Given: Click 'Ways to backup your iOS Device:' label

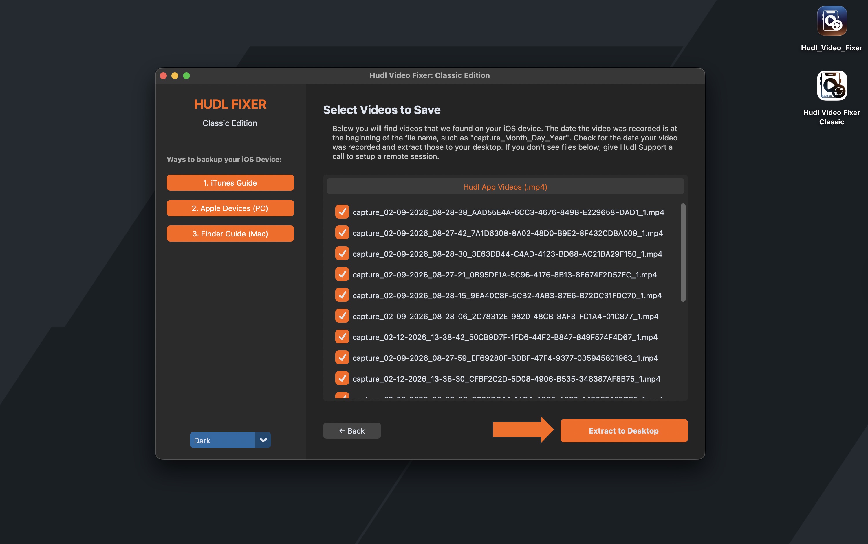Looking at the screenshot, I should point(224,159).
